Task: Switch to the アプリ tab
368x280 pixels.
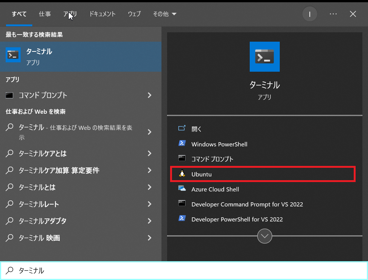Action: point(70,14)
